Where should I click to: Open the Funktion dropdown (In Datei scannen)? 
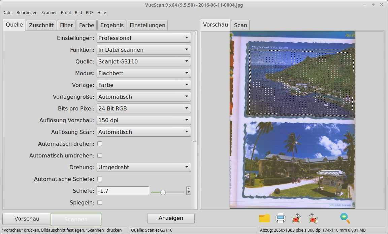[143, 50]
